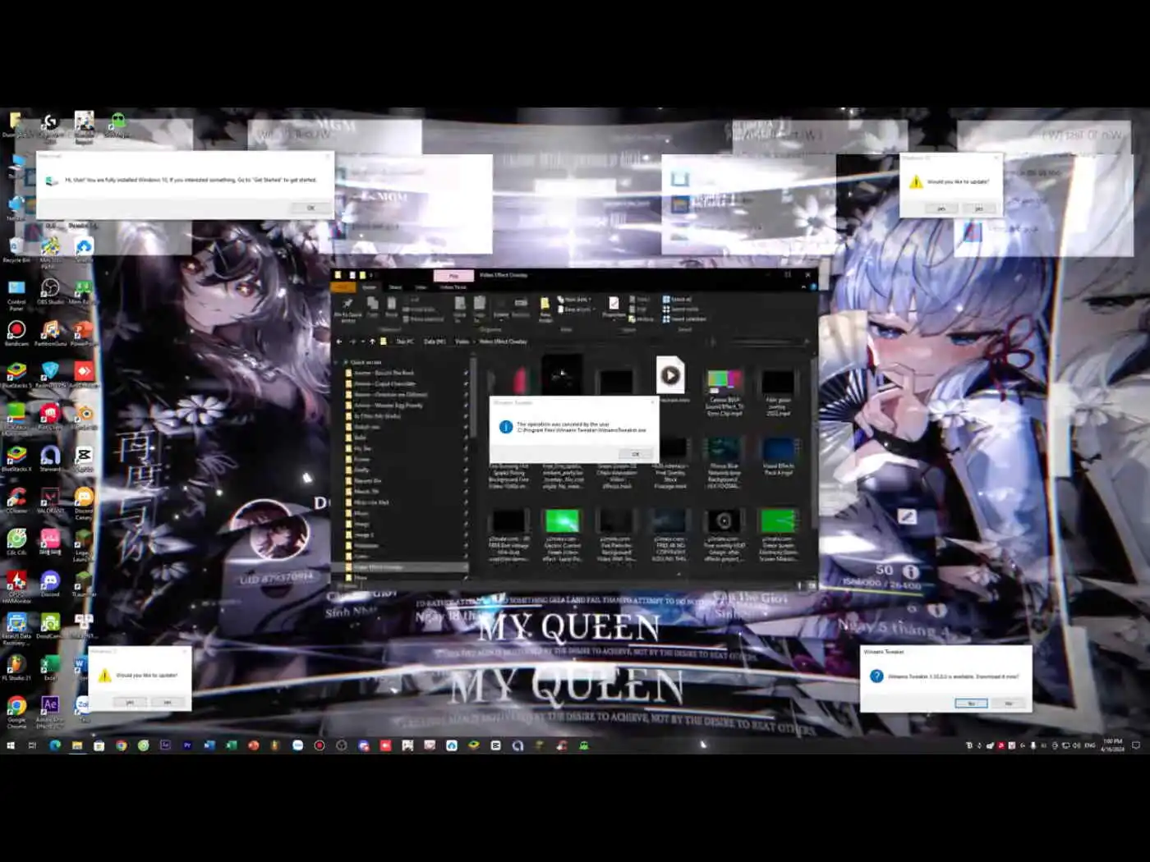Switch to the Share ribbon tab

pyautogui.click(x=395, y=287)
